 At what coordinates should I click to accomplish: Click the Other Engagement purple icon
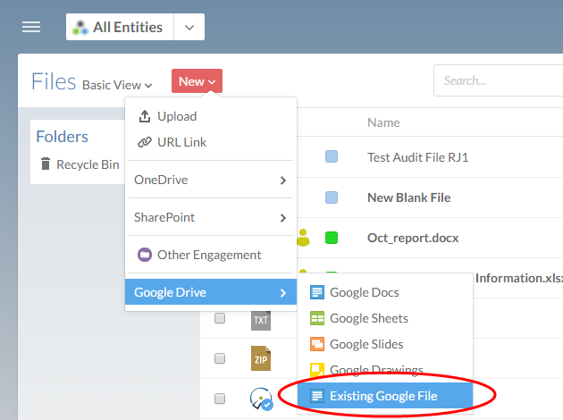(144, 255)
